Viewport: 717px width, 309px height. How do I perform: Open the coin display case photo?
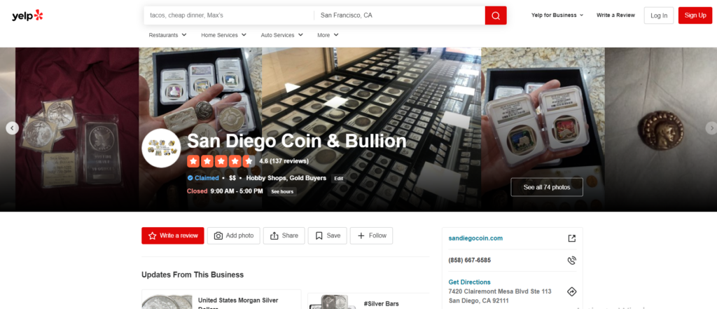point(371,130)
